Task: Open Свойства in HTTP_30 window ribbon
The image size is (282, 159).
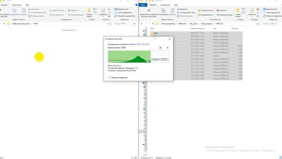Action: 252,12
